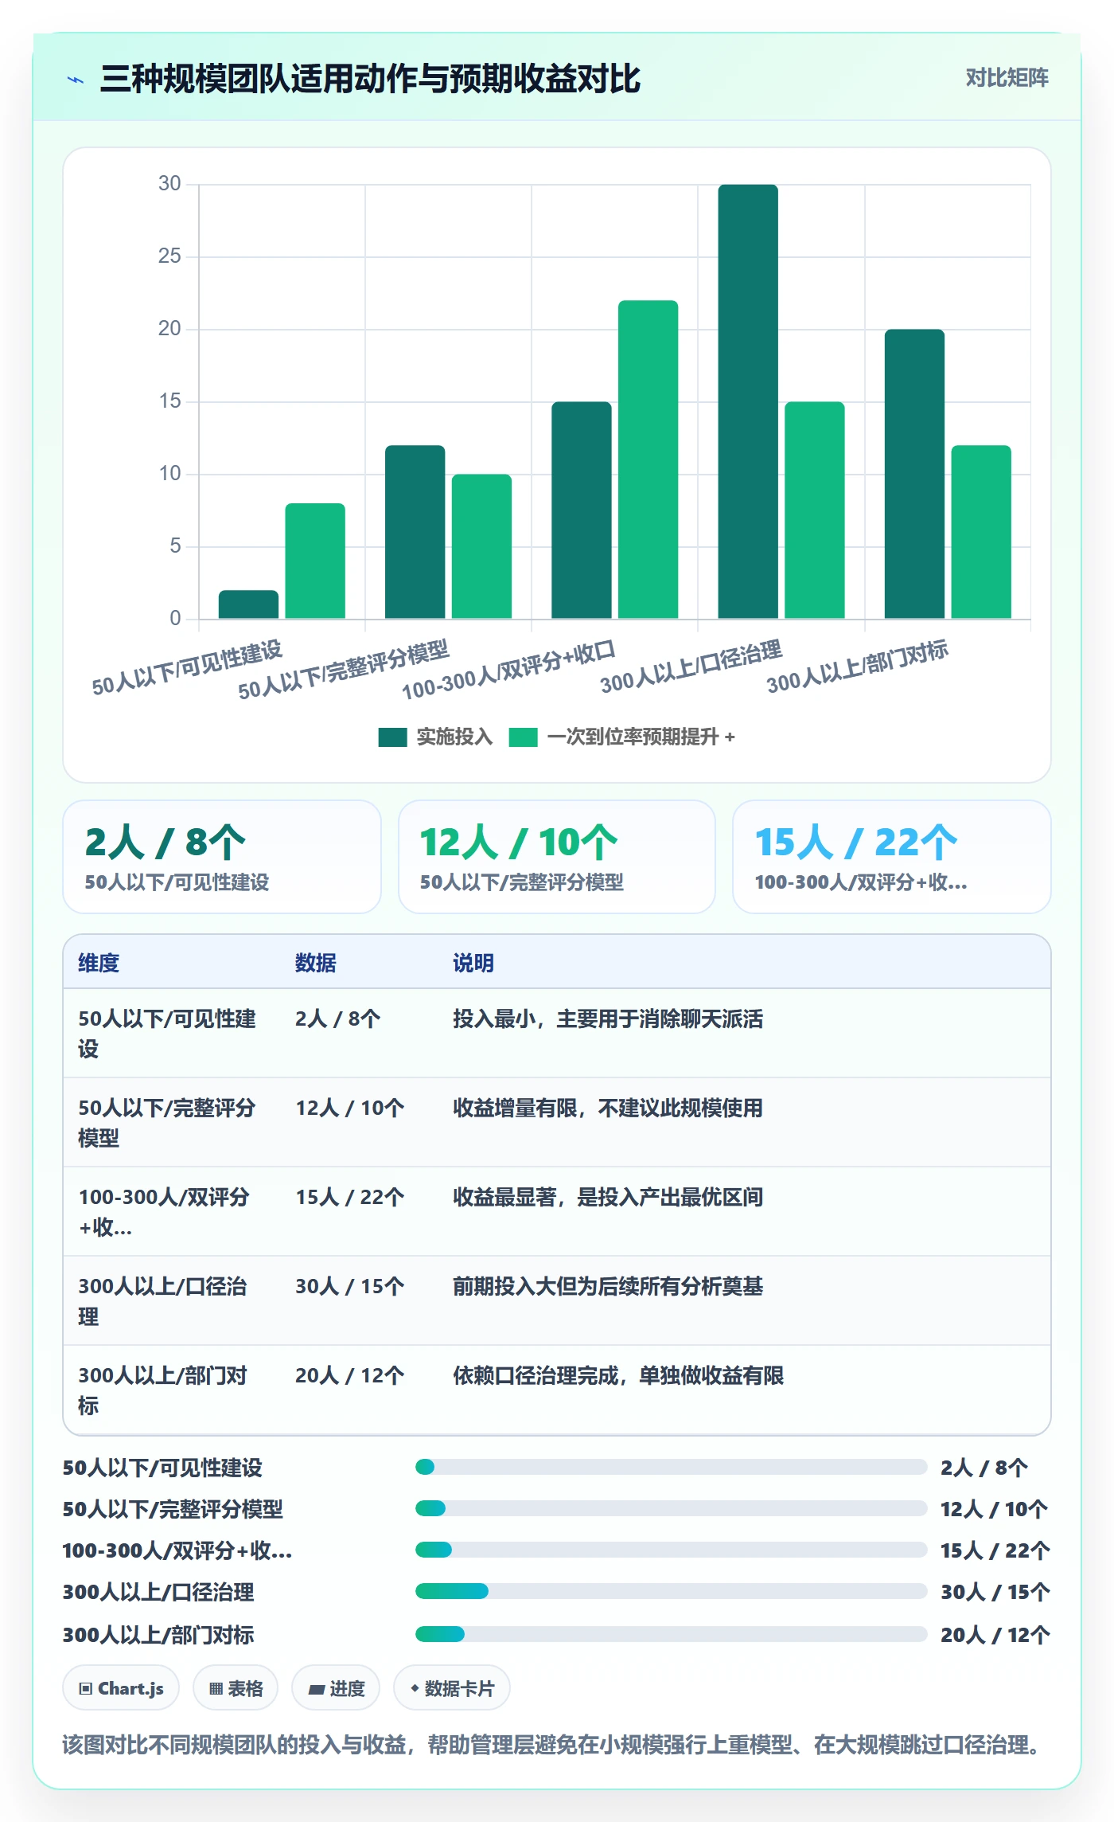Open the 2人 / 8个 data card
1114x1822 pixels.
(222, 857)
